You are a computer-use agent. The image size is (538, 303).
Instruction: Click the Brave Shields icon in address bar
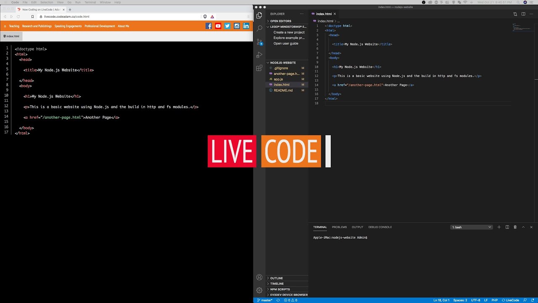coord(205,17)
